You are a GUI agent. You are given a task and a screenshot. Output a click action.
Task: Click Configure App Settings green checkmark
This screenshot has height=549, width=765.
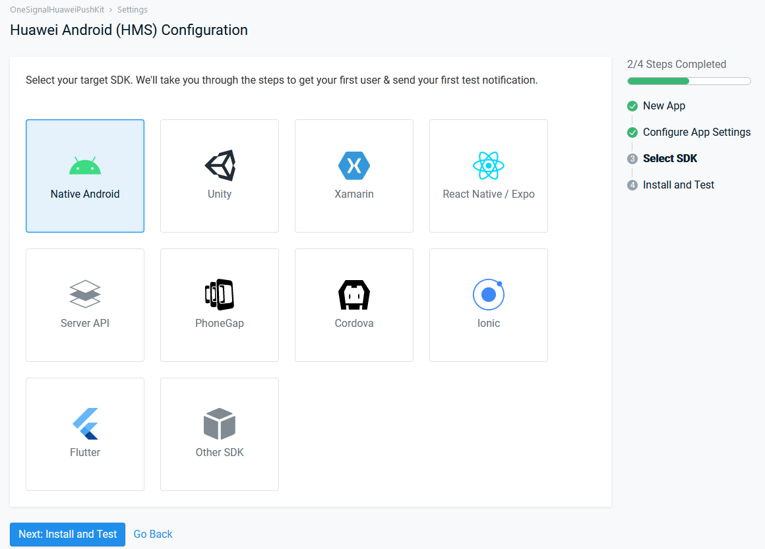point(632,132)
